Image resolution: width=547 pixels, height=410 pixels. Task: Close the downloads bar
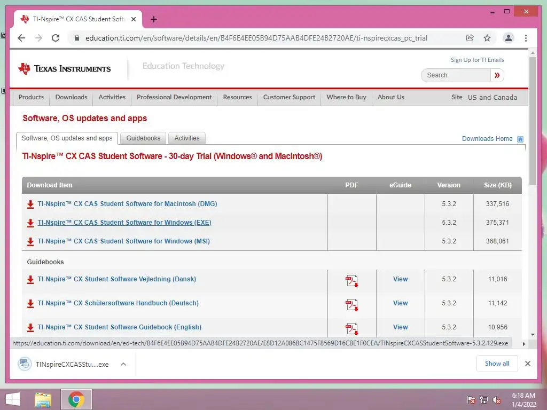point(527,364)
